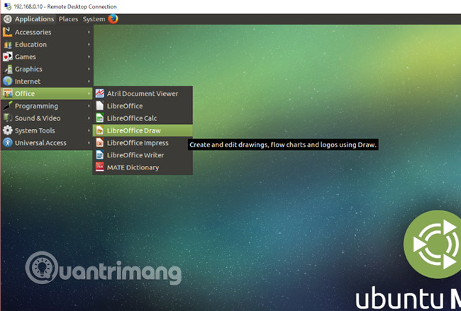Image resolution: width=461 pixels, height=311 pixels.
Task: Click the LibreOffice Writer icon
Action: coord(100,155)
